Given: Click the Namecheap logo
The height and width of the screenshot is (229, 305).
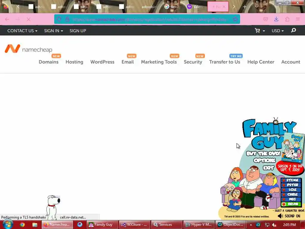Looking at the screenshot, I should tap(28, 49).
